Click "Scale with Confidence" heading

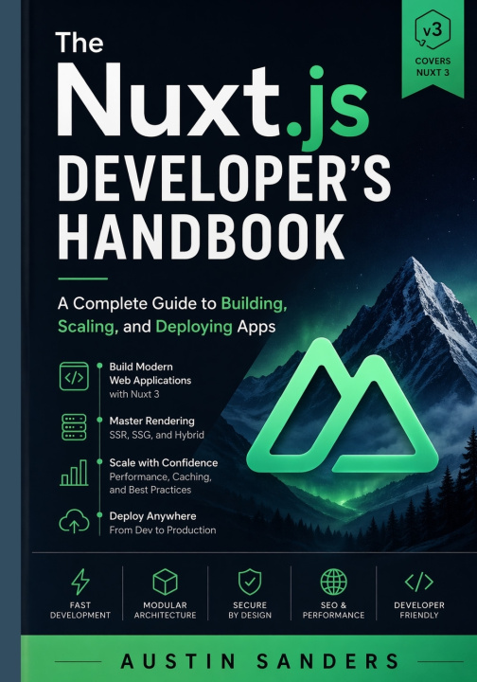tap(164, 462)
